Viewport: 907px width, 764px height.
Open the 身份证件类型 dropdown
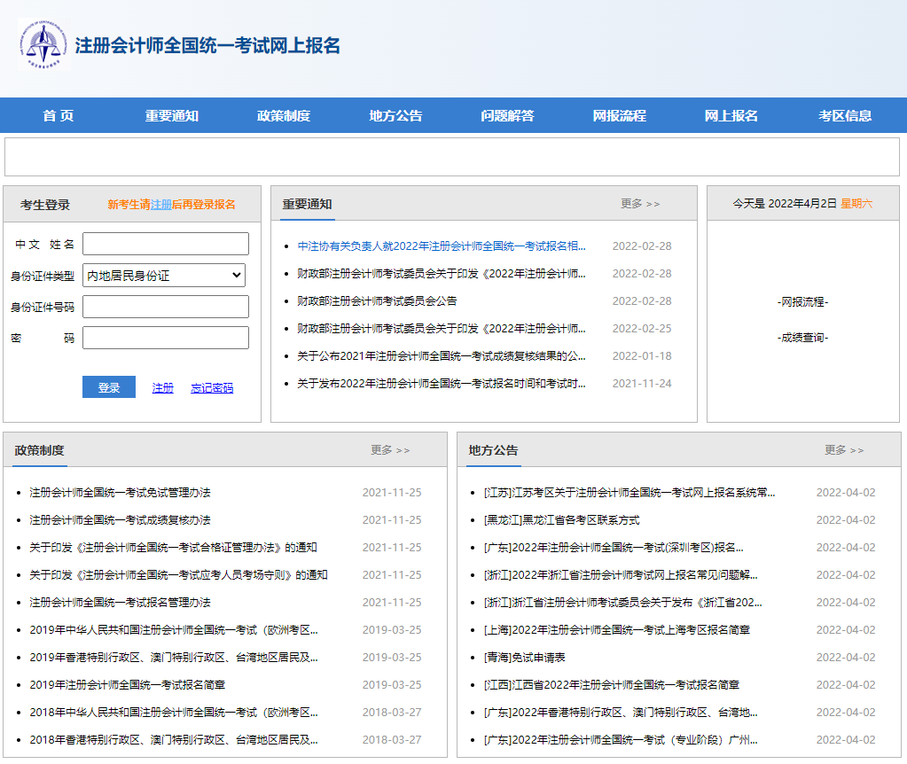tap(163, 276)
